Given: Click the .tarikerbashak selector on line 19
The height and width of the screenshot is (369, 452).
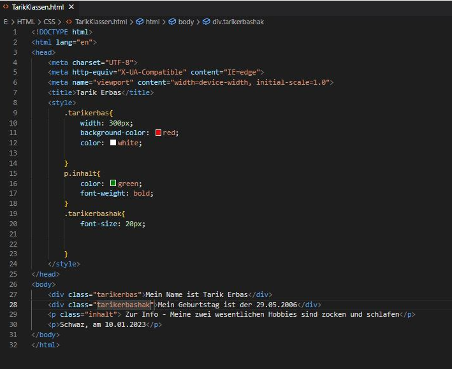Looking at the screenshot, I should pos(92,213).
